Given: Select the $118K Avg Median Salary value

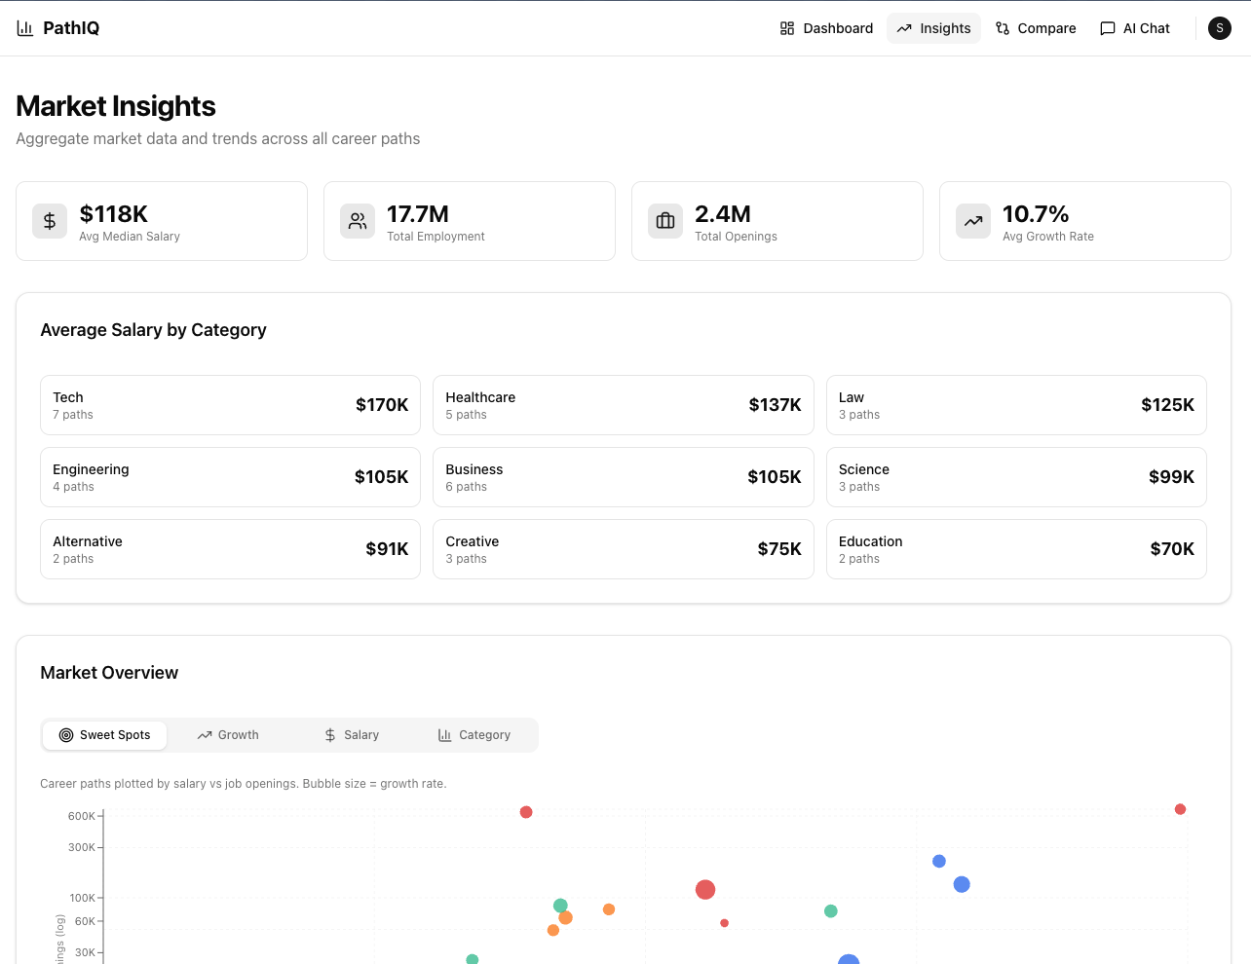Looking at the screenshot, I should [114, 214].
